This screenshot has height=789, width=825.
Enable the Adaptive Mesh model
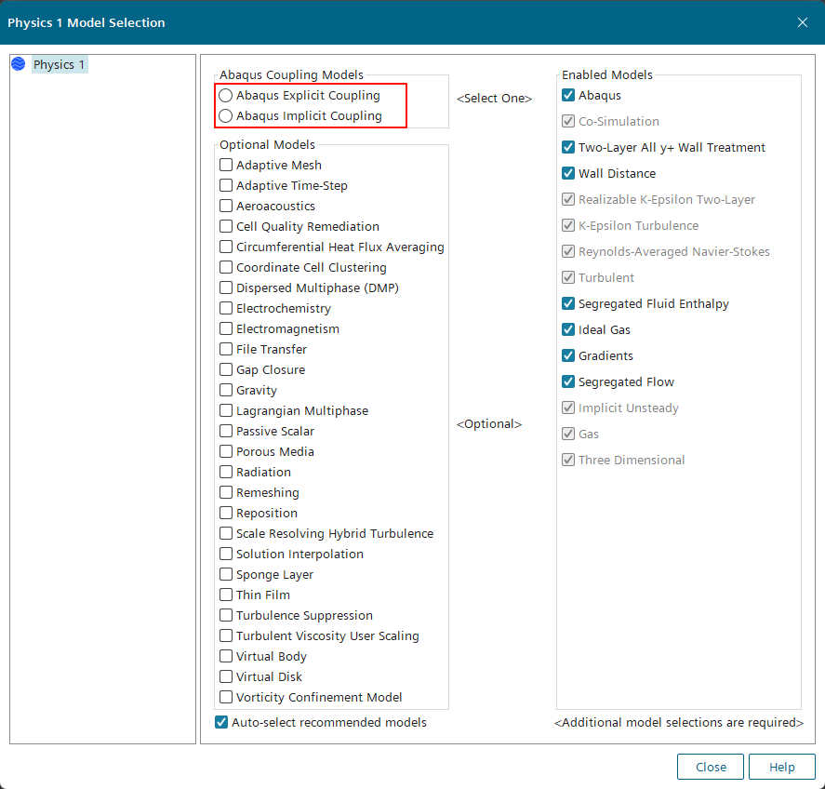coord(226,165)
